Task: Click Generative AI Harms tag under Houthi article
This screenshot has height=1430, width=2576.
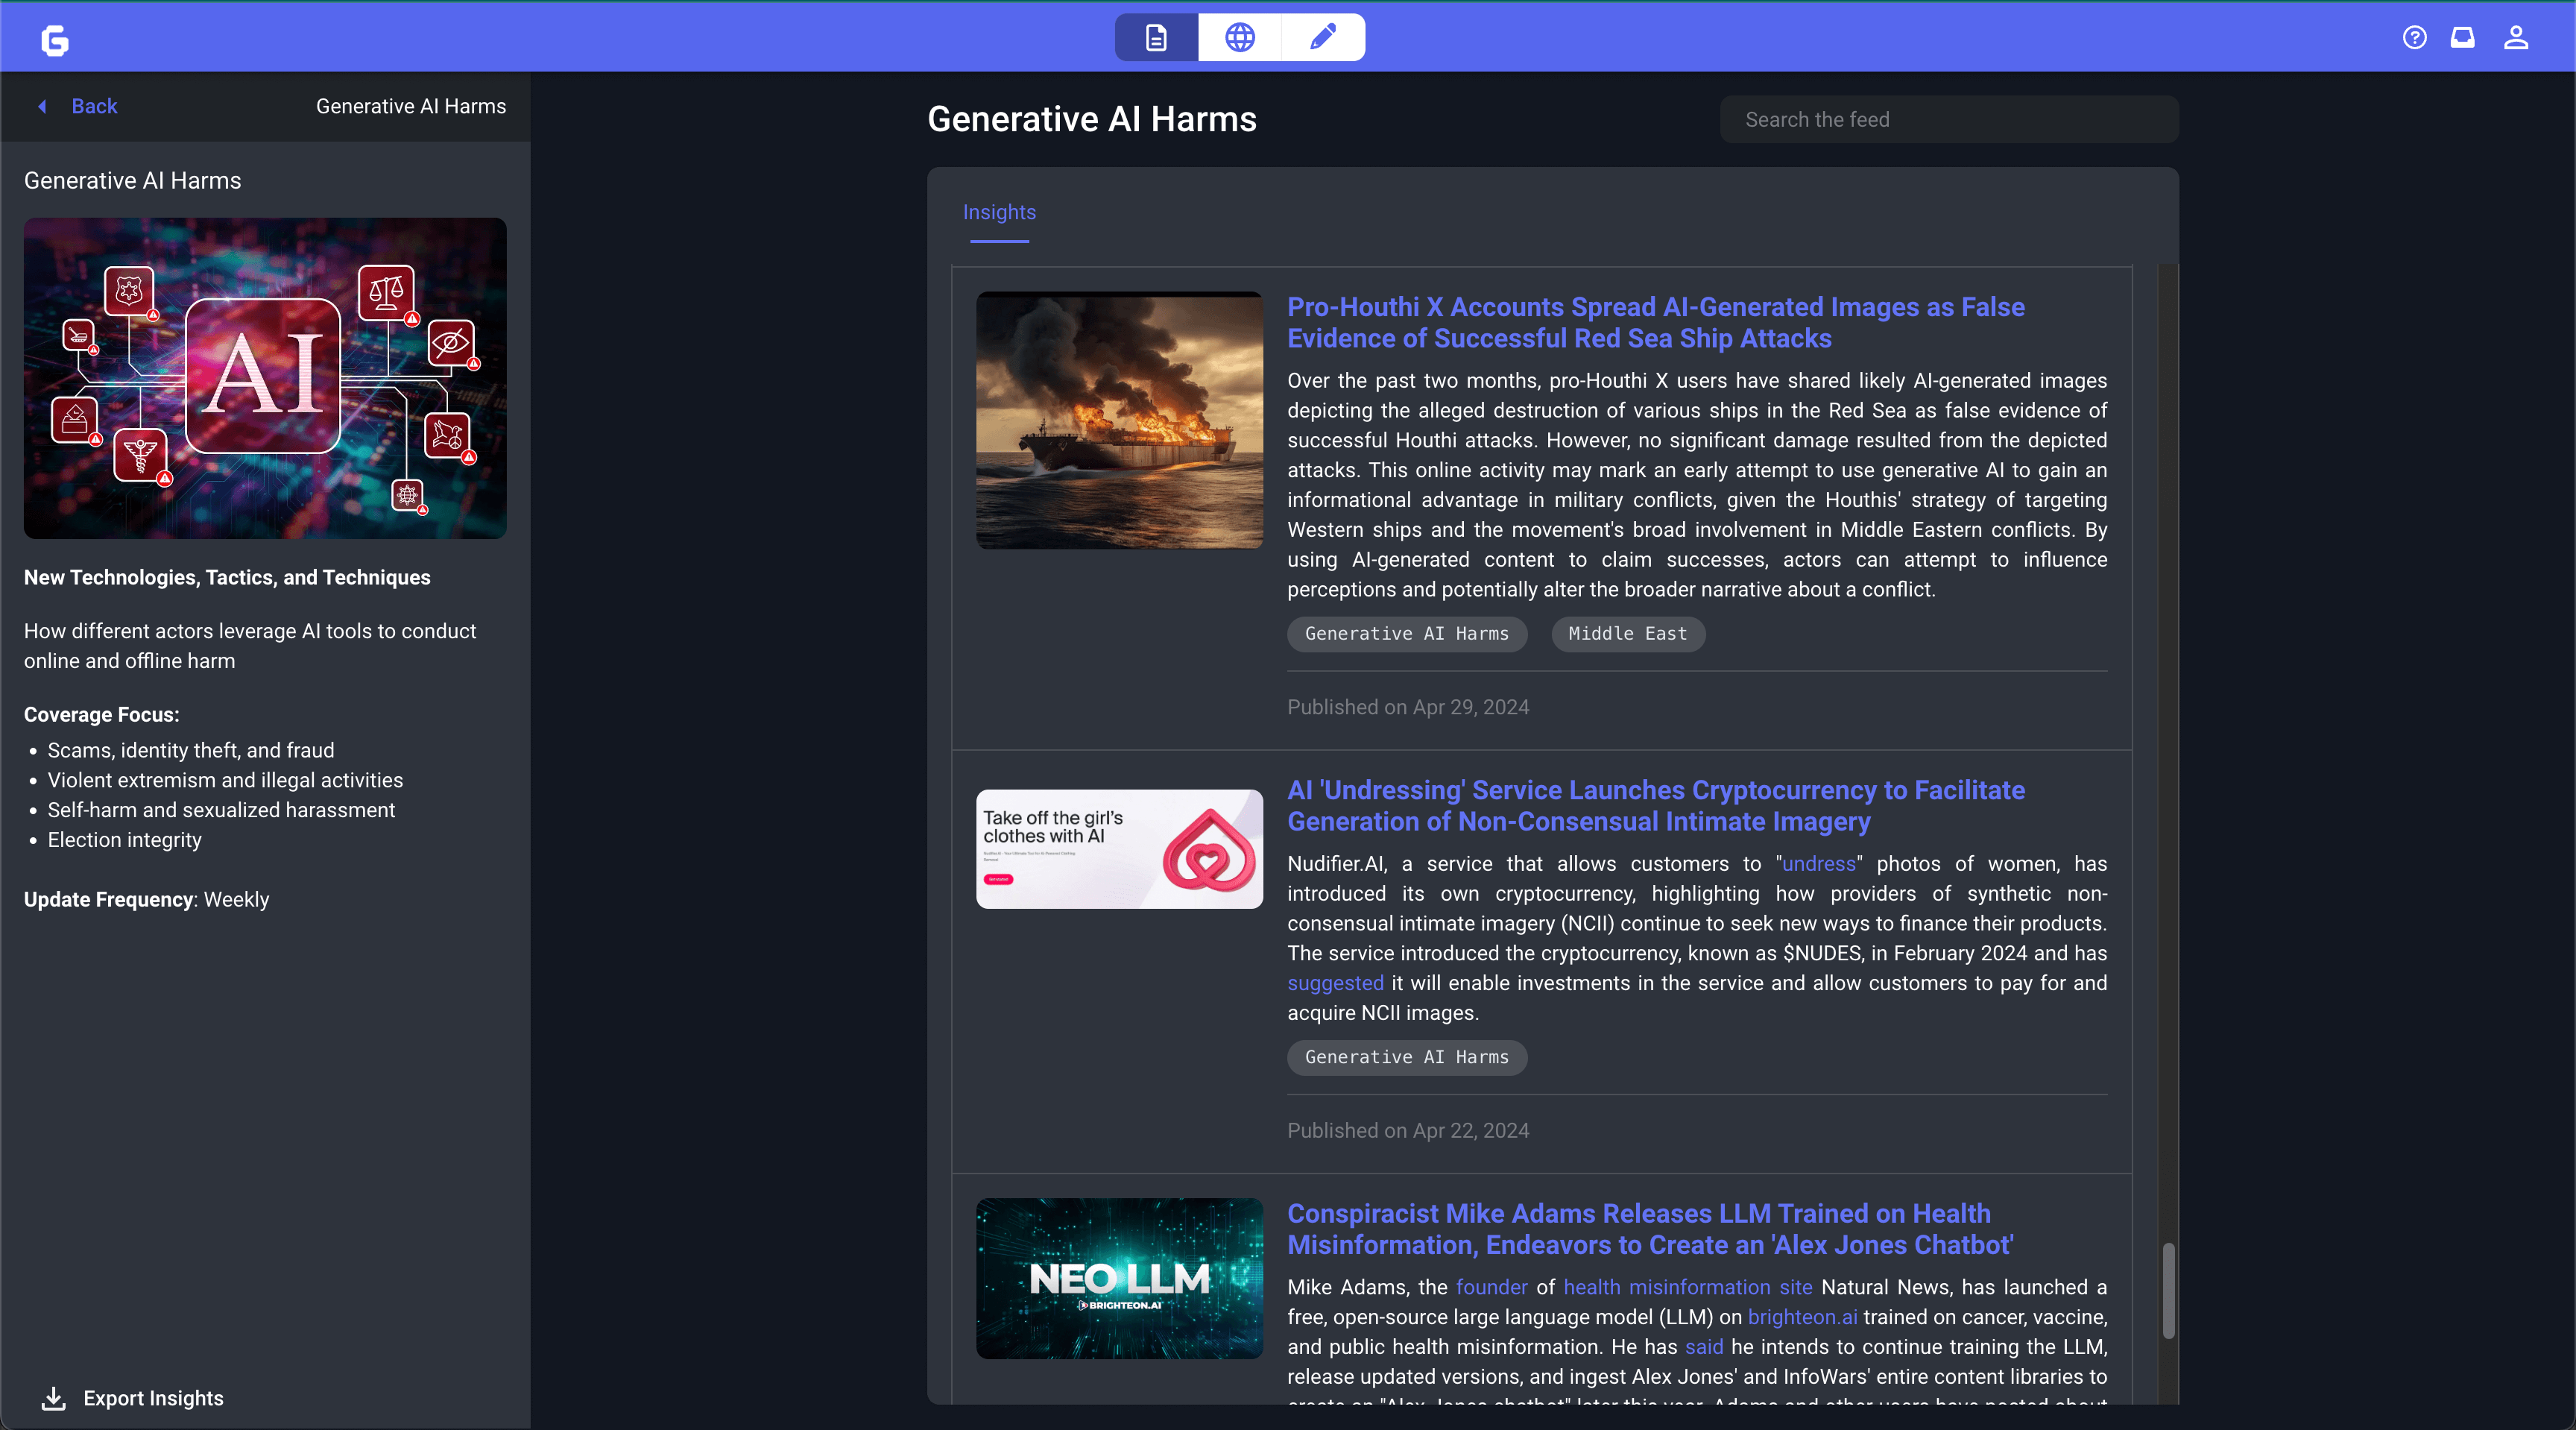Action: point(1406,634)
